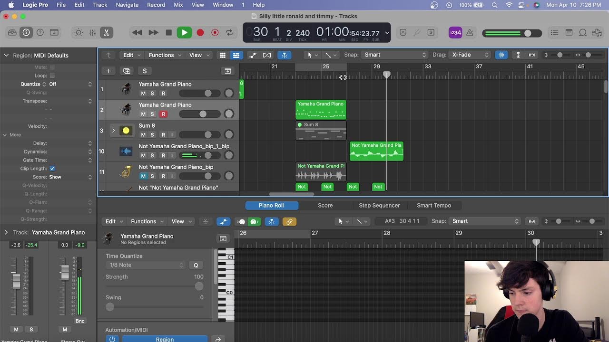Toggle the Inspector info button

26,33
